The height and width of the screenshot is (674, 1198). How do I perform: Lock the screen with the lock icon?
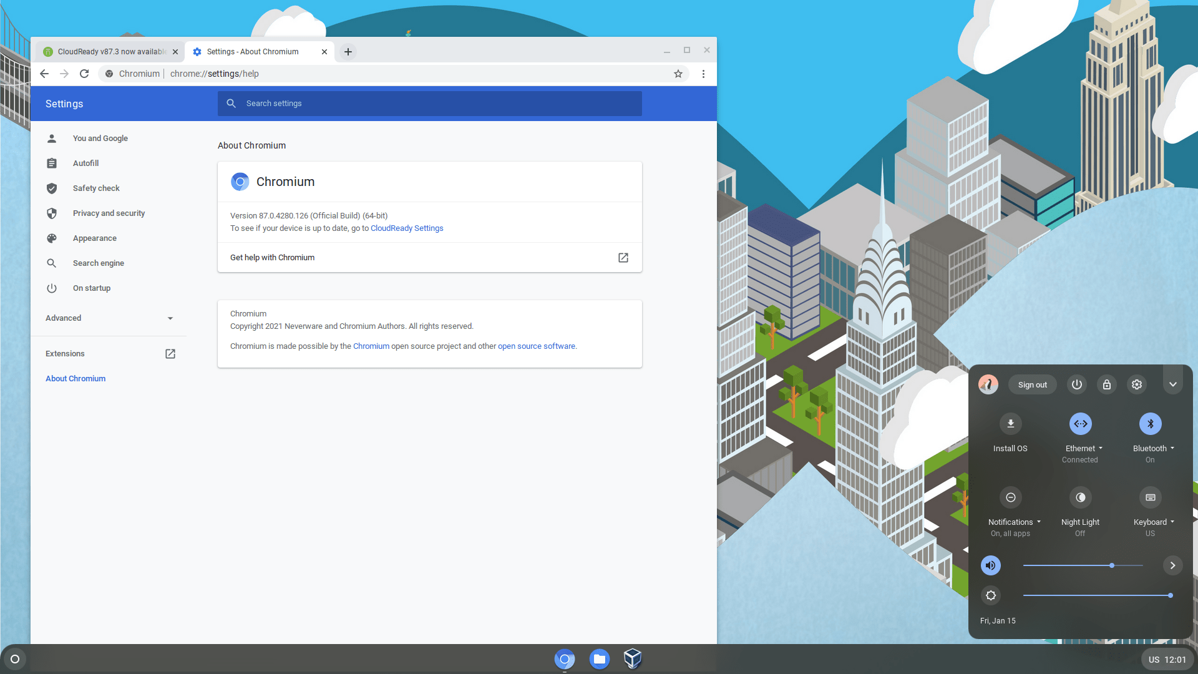(x=1107, y=384)
